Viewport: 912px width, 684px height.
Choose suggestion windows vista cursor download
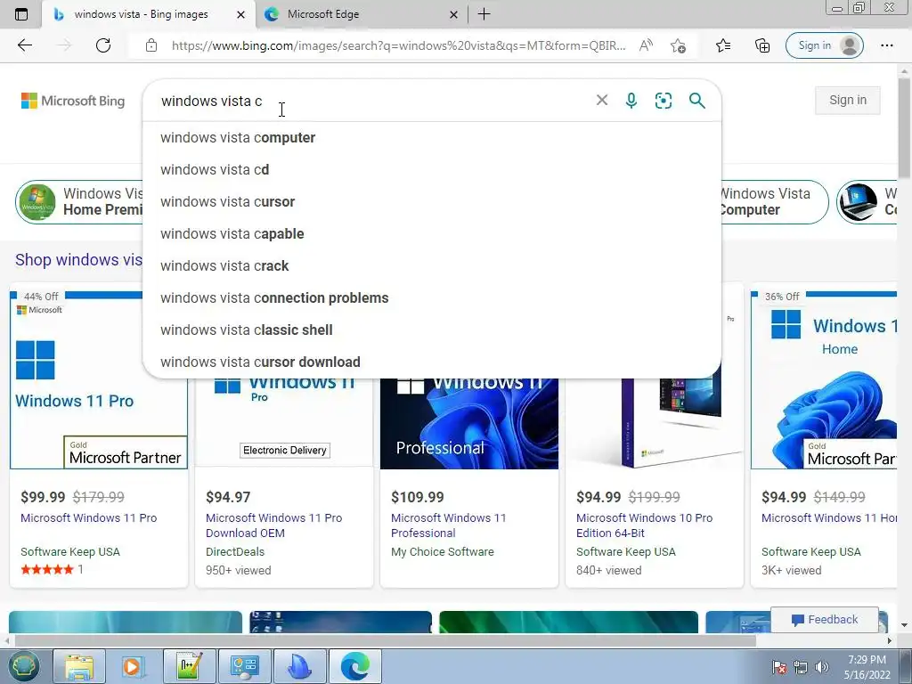coord(432,362)
